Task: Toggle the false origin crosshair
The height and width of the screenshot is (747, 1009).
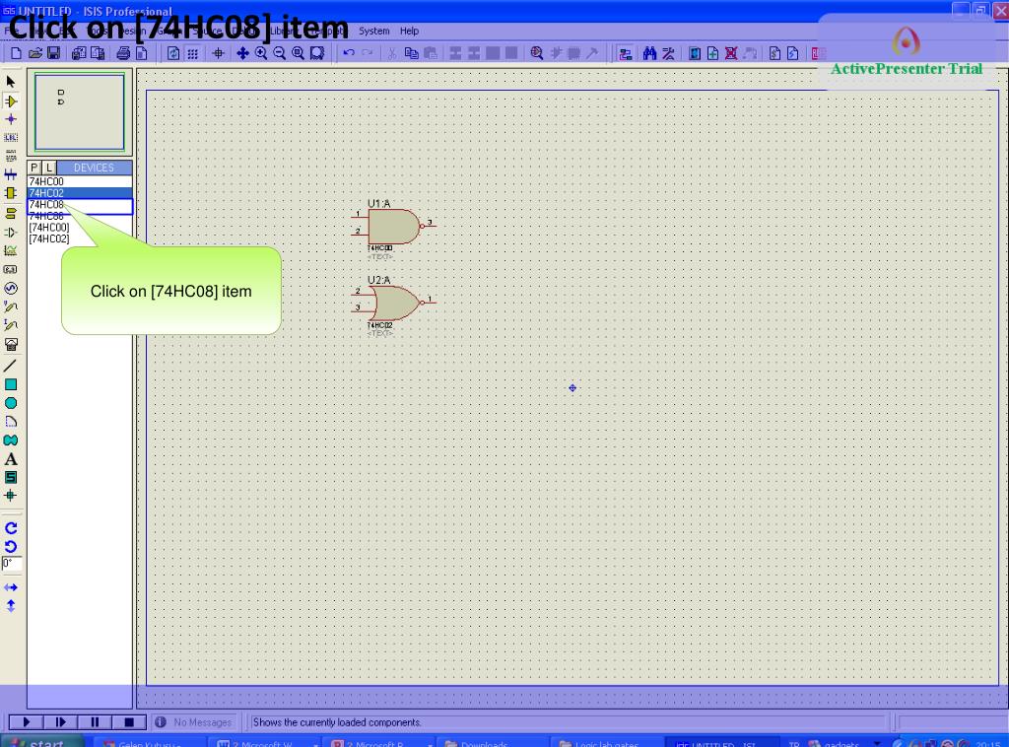Action: pos(218,53)
